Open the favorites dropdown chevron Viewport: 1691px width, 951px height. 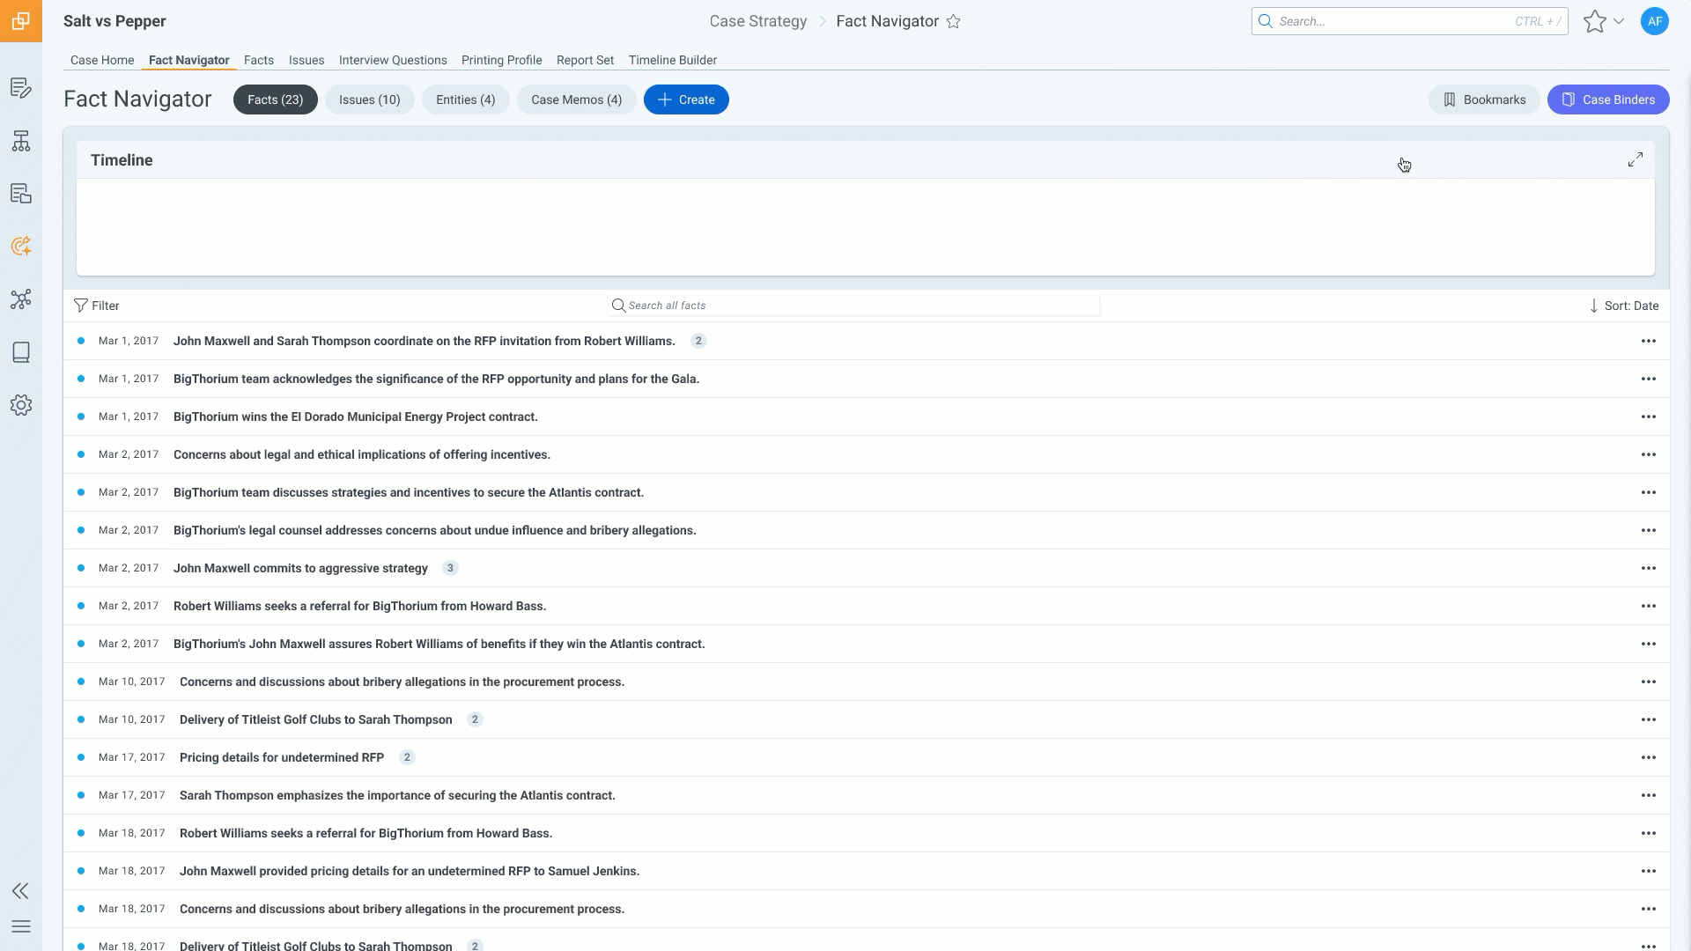pyautogui.click(x=1619, y=21)
